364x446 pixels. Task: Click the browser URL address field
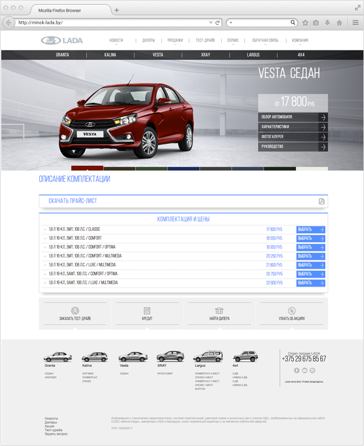(x=112, y=23)
